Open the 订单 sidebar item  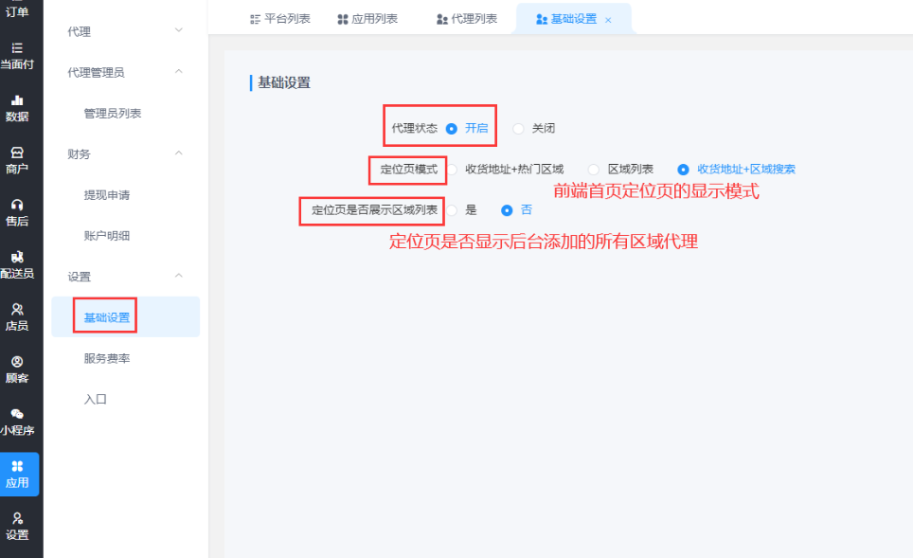point(17,11)
